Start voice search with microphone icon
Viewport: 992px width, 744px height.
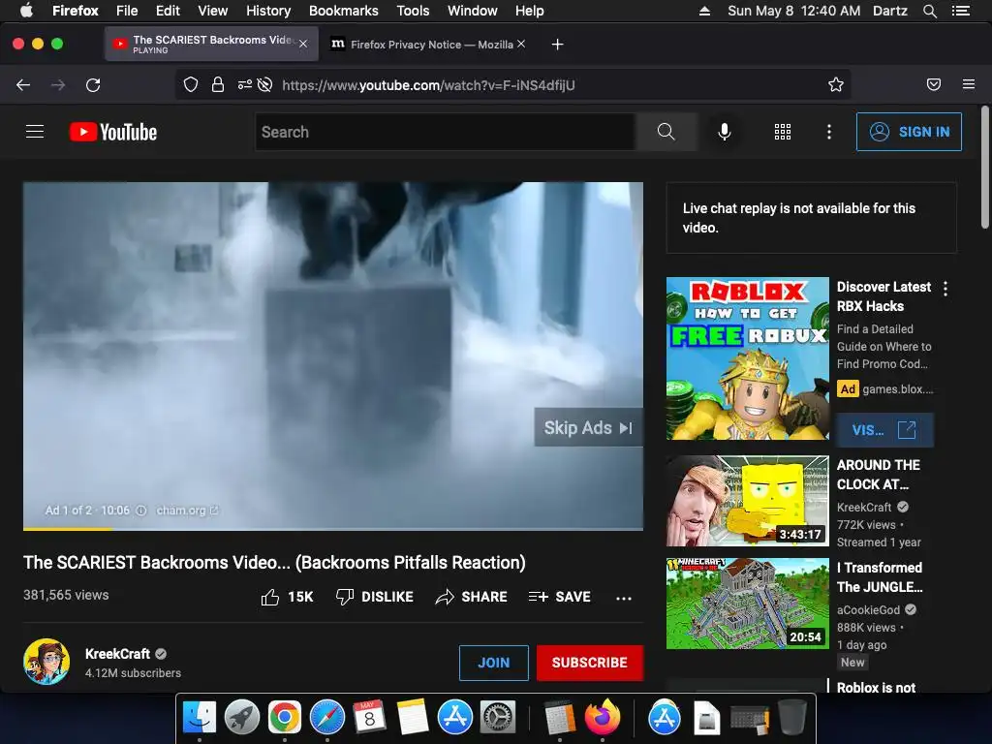pyautogui.click(x=725, y=132)
